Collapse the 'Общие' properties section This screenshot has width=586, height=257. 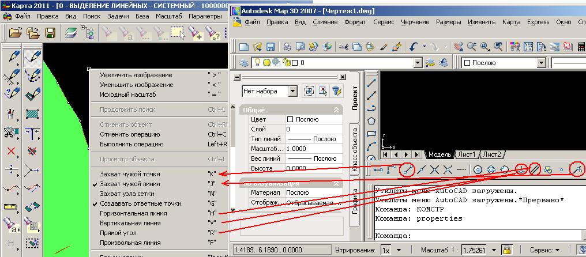(336, 110)
